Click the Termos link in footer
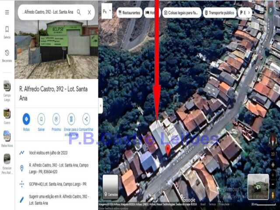The height and width of the screenshot is (210, 280). click(x=212, y=204)
